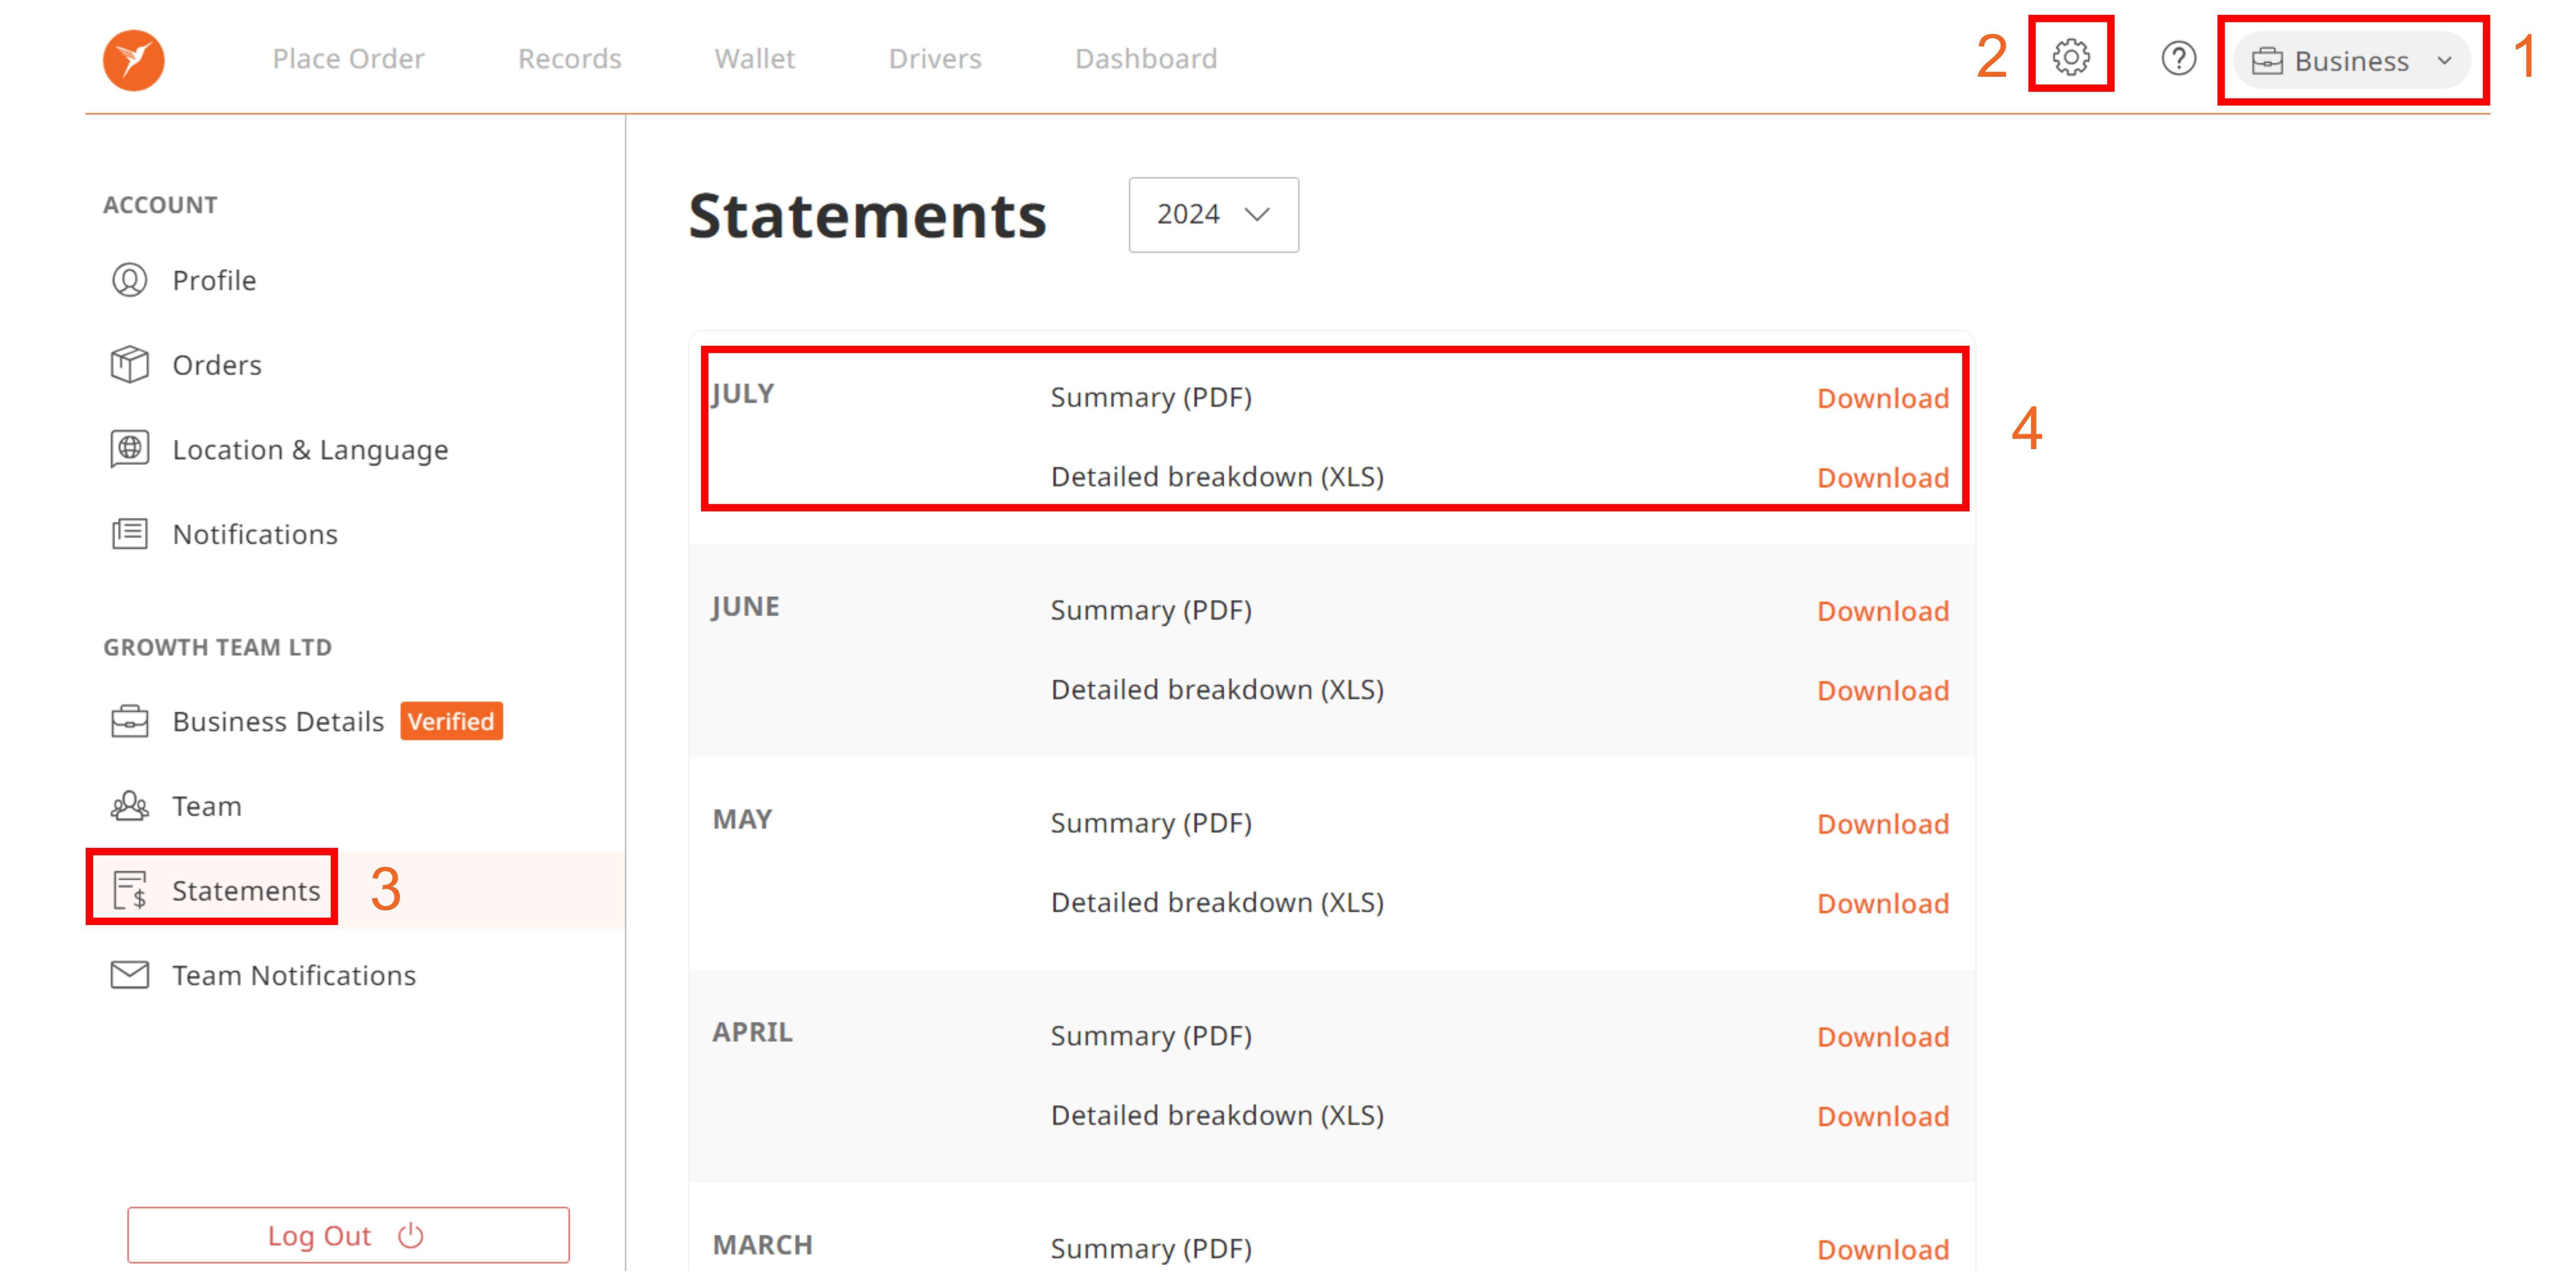Click the Log Out button
The image size is (2576, 1288).
coord(348,1235)
